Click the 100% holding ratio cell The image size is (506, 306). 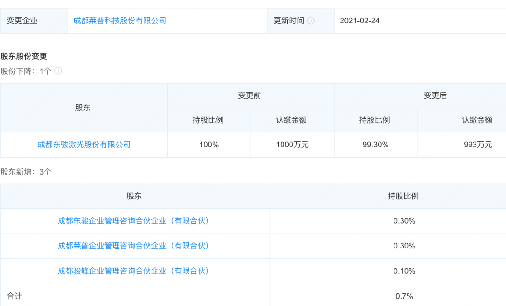[x=209, y=145]
